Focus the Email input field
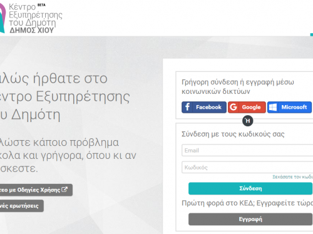 247,150
